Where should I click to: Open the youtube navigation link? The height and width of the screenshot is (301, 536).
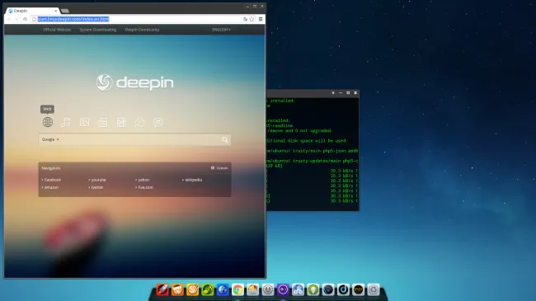[x=97, y=180]
